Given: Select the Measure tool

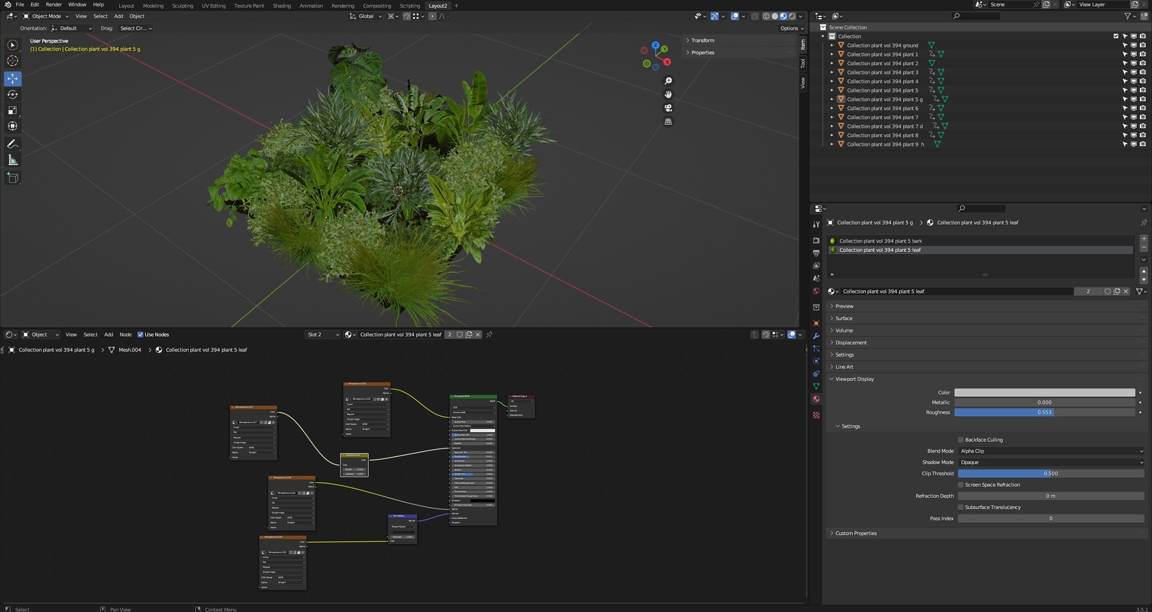Looking at the screenshot, I should point(12,160).
